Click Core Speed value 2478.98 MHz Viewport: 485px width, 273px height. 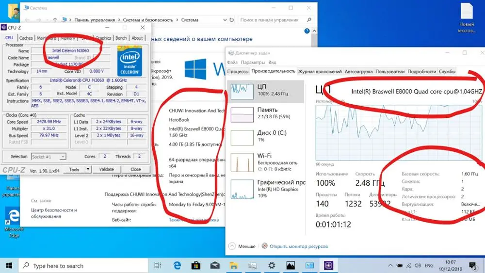(x=49, y=122)
